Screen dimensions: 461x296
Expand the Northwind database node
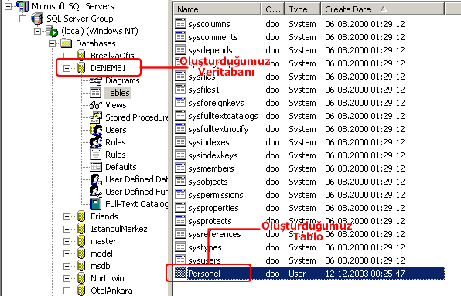tap(67, 278)
